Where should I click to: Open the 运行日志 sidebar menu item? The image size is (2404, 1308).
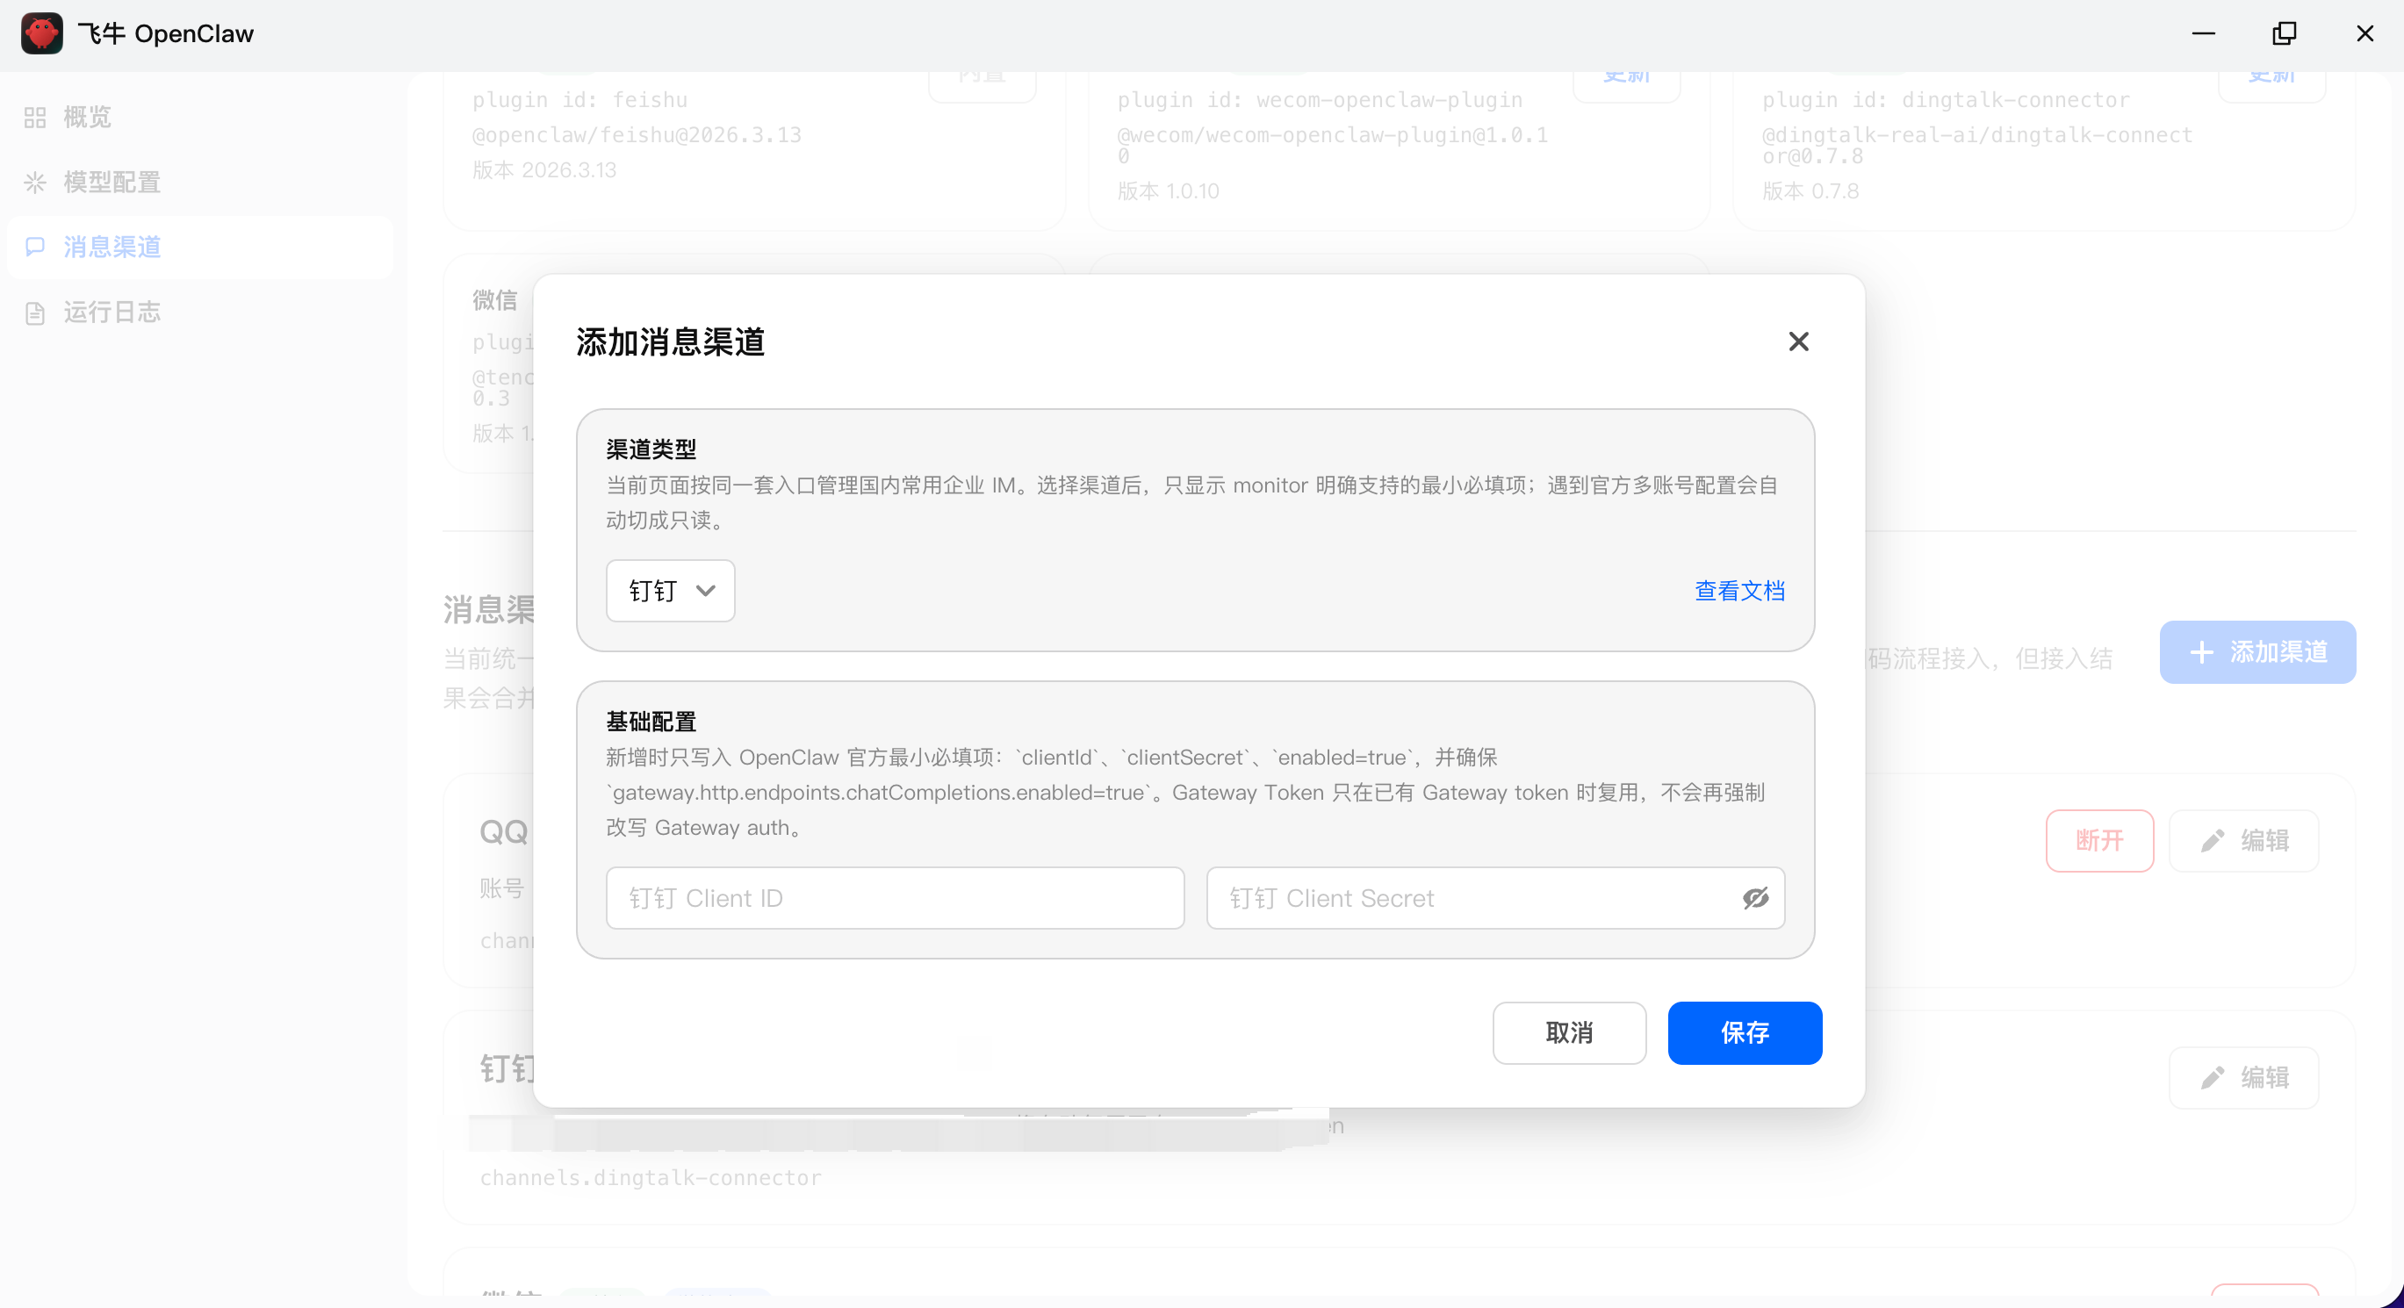(x=112, y=313)
